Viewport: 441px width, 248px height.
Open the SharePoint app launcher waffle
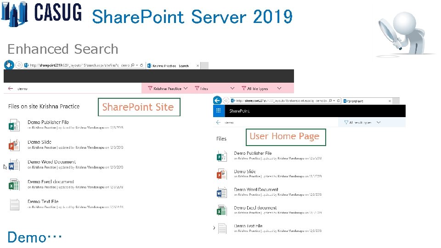[x=219, y=111]
